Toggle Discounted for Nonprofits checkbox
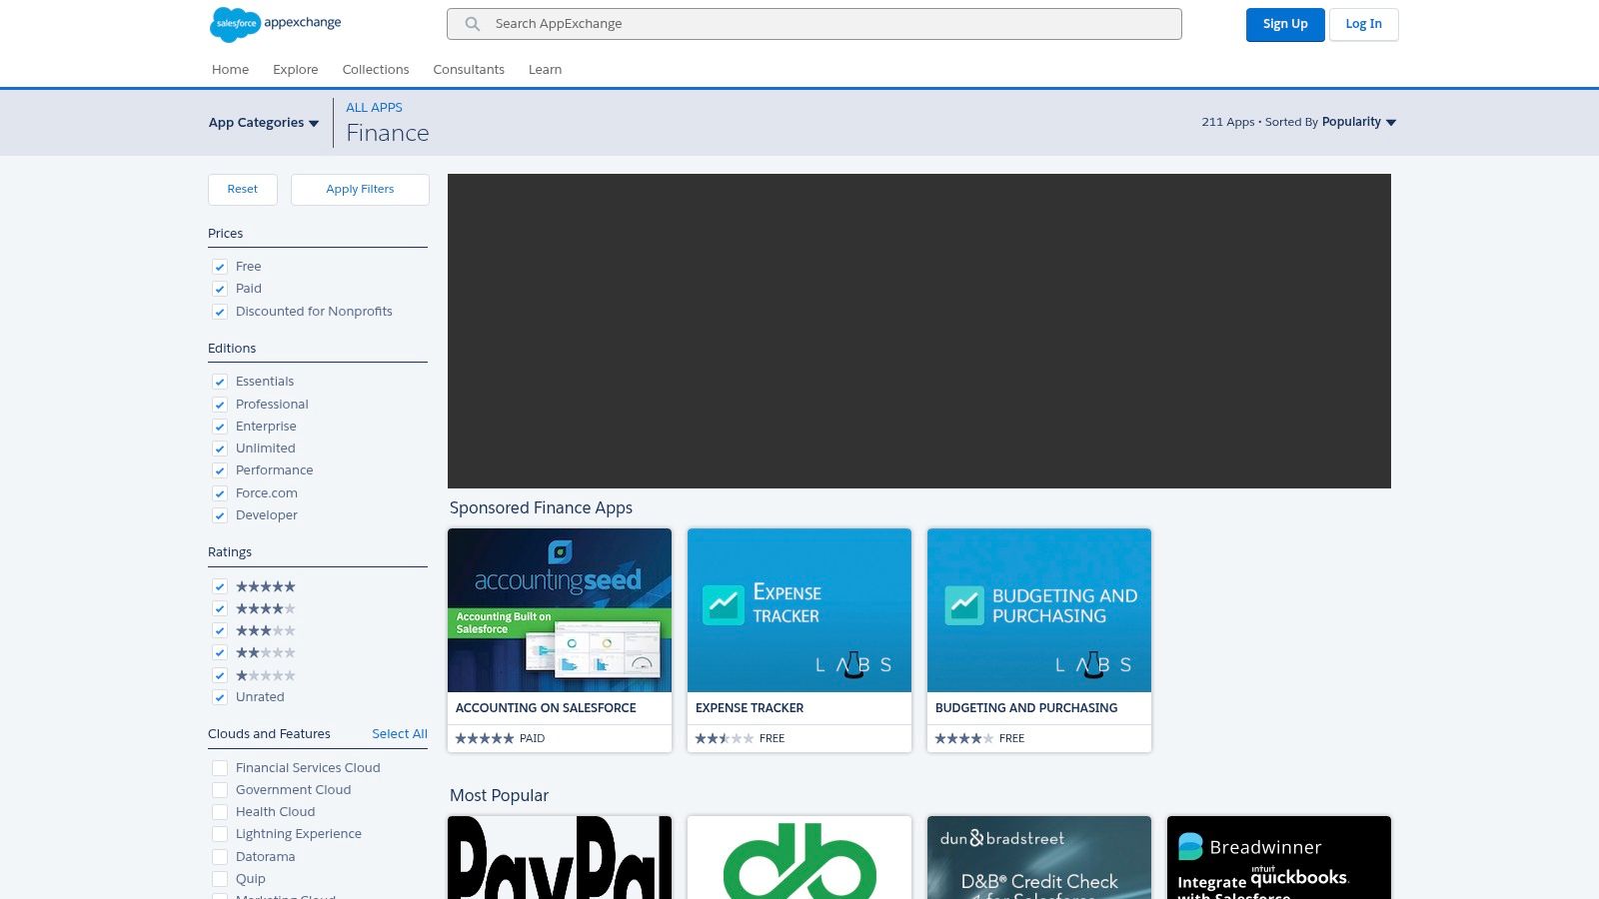 click(220, 312)
